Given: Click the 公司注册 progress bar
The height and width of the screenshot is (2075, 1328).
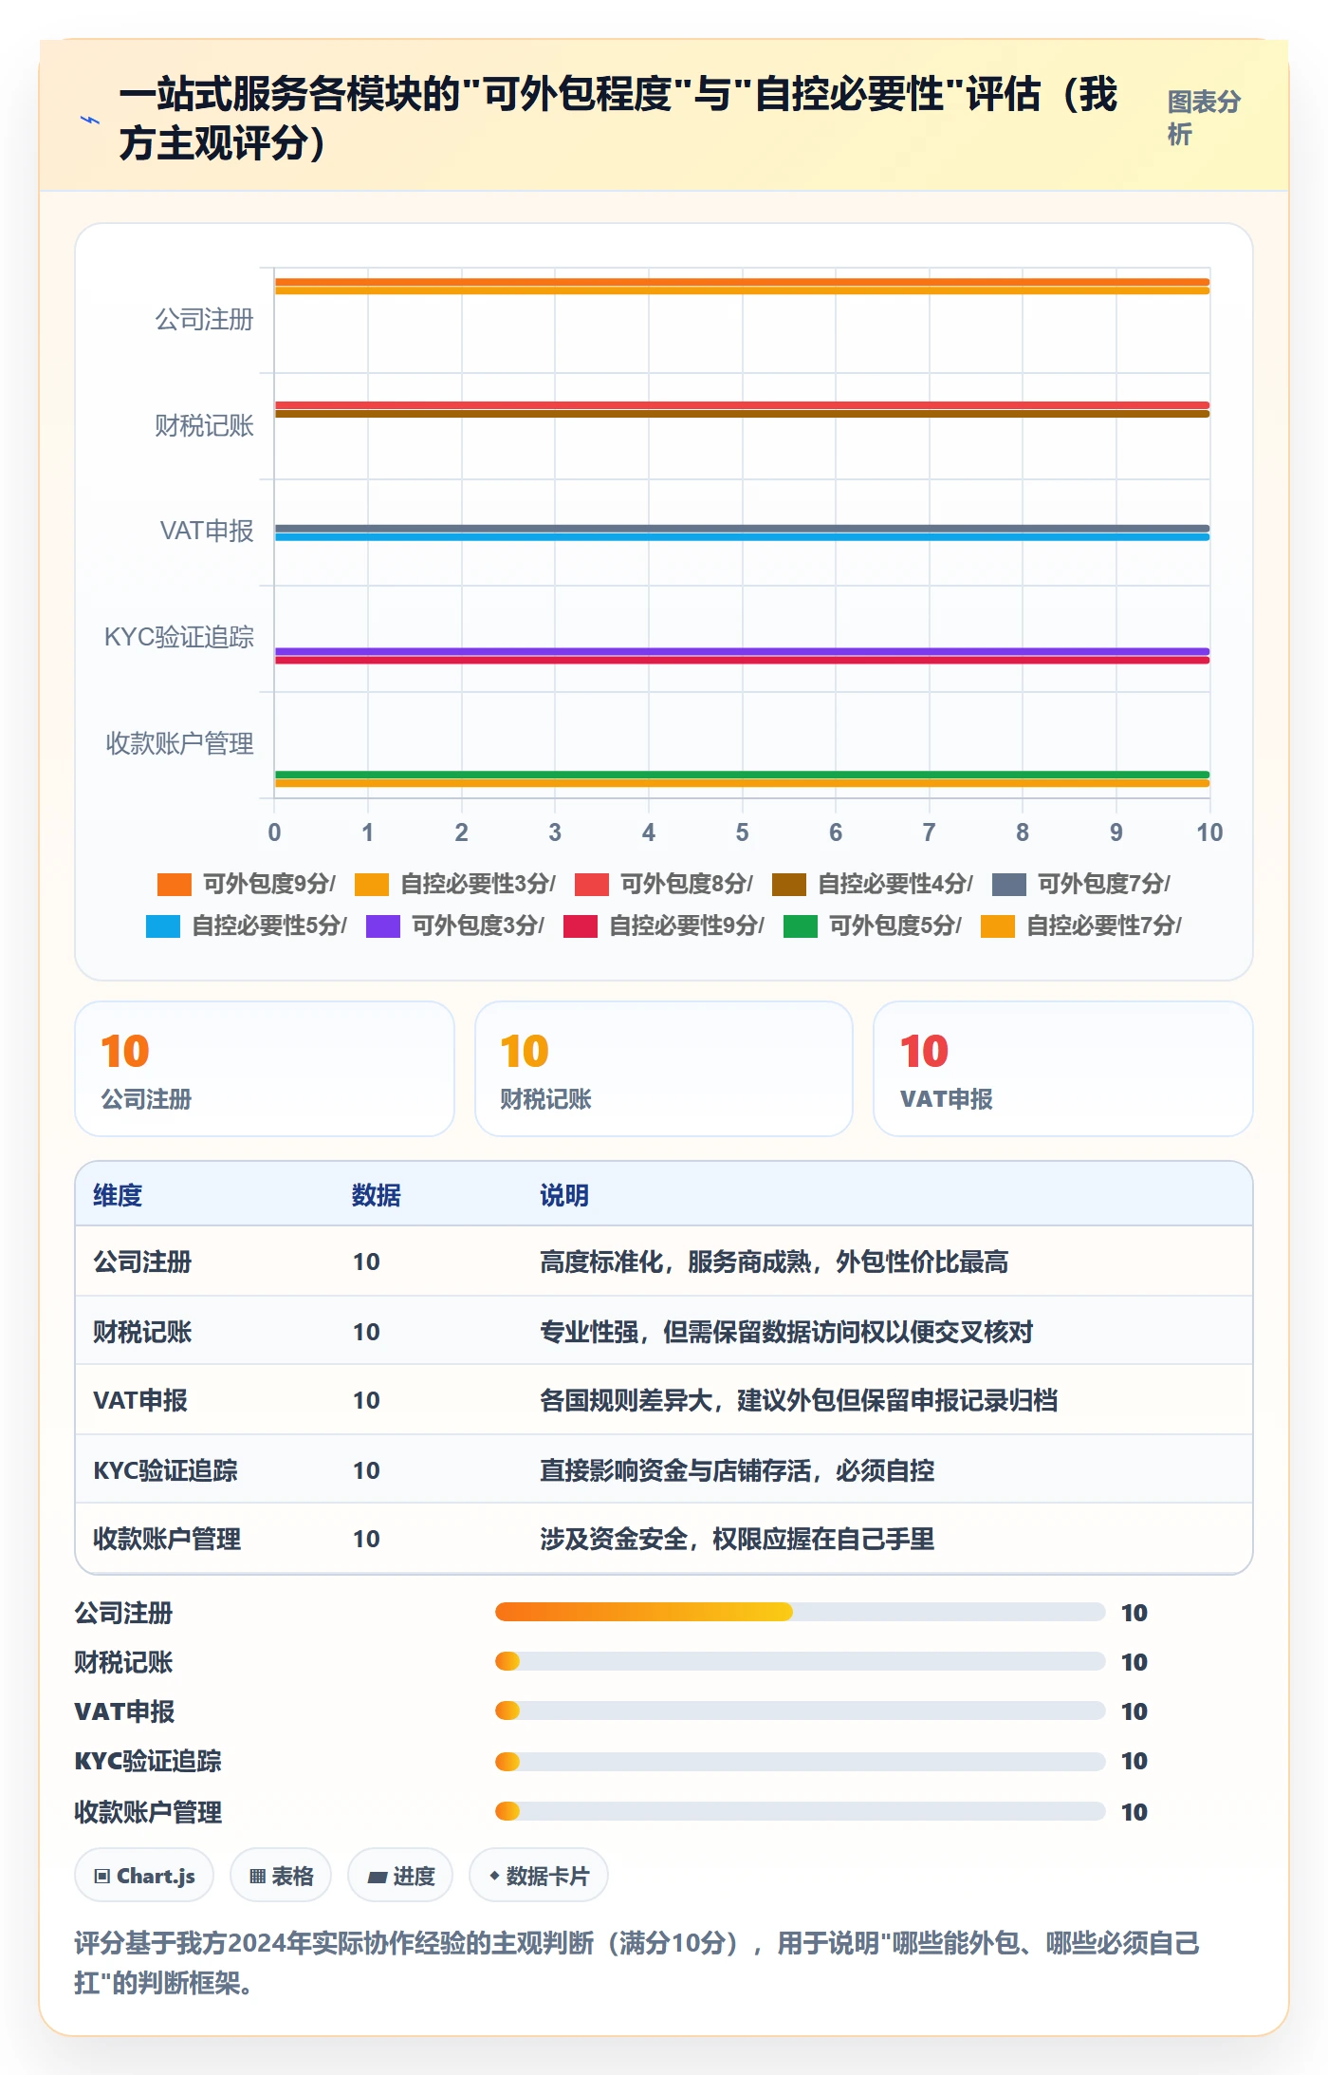Looking at the screenshot, I should 801,1612.
